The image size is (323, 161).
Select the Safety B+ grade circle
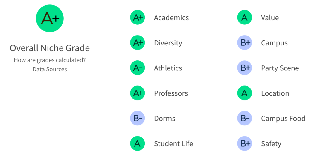(x=245, y=144)
